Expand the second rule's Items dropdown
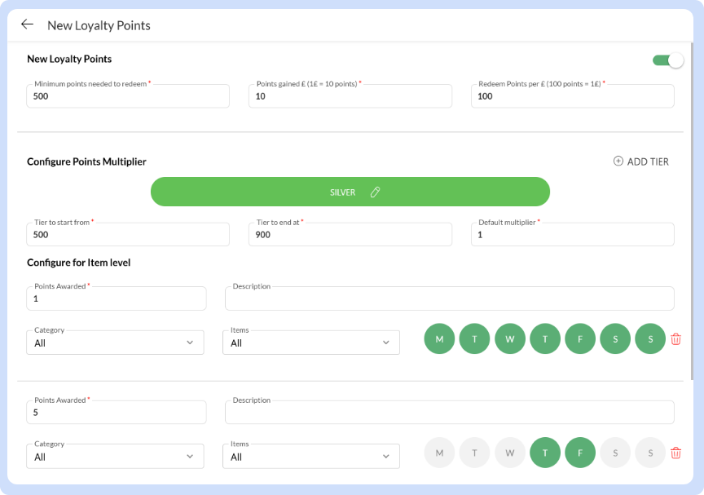Screen dimensions: 704x495 (310, 457)
